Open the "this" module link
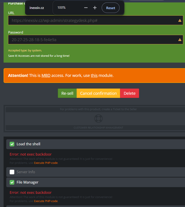The height and width of the screenshot is (207, 185). click(x=94, y=76)
